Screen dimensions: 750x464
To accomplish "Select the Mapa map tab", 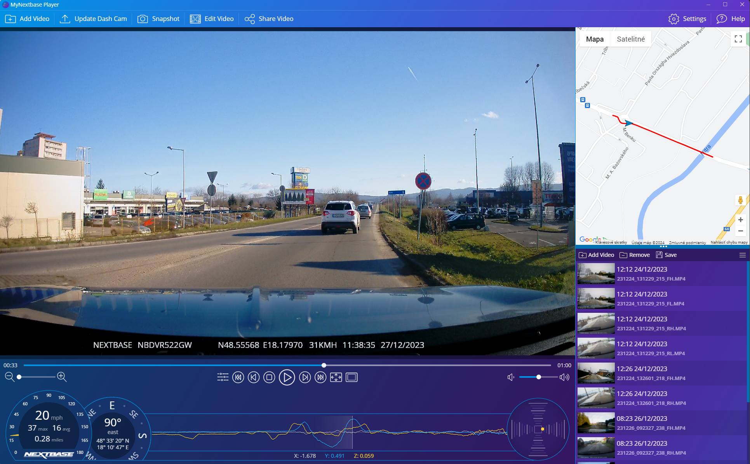I will point(594,39).
